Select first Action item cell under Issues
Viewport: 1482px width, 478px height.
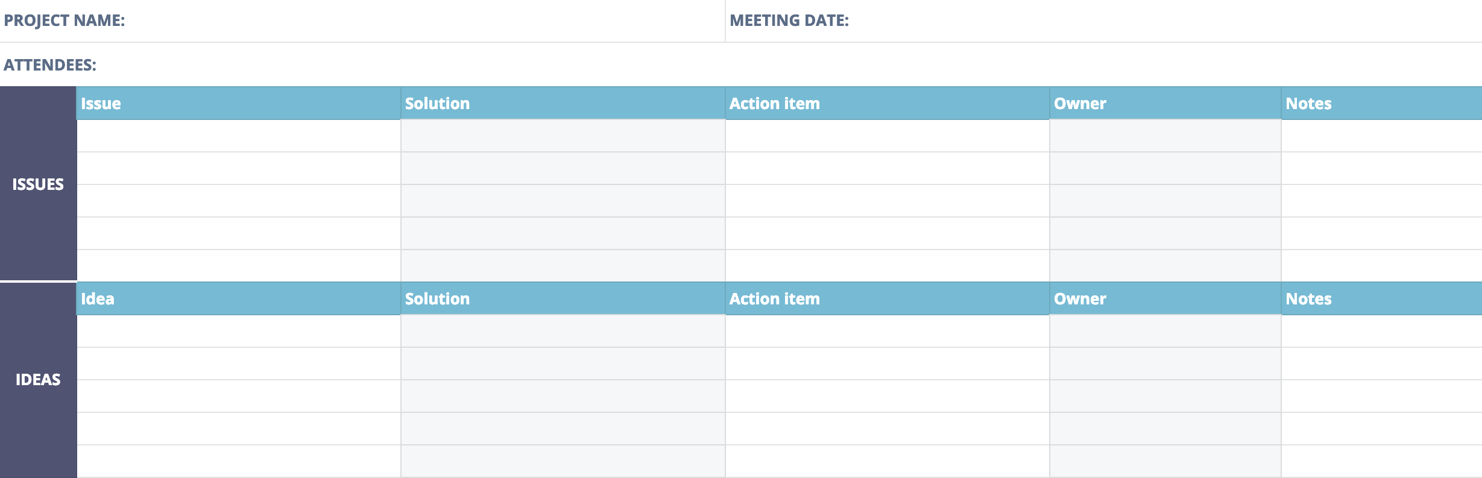888,136
